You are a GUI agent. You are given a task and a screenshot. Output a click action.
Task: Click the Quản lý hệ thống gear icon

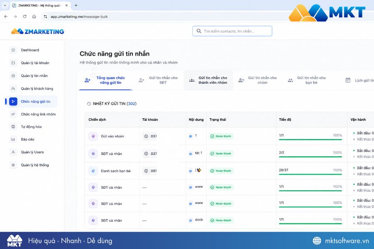[13, 165]
